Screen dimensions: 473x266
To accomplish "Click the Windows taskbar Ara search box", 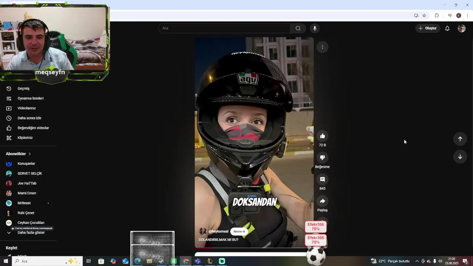I will tap(47, 261).
